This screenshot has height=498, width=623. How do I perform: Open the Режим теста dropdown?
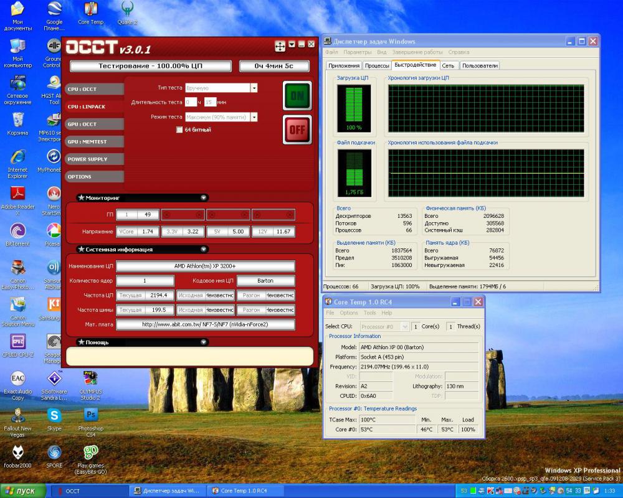coord(254,117)
